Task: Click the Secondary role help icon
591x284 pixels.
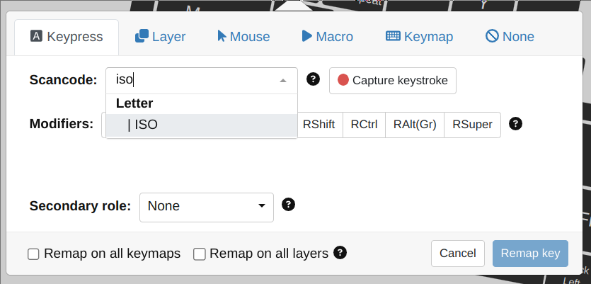Action: click(x=288, y=205)
